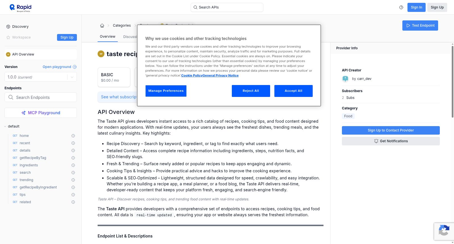Image resolution: width=454 pixels, height=244 pixels.
Task: Click the Open playground arrow icon
Action: tap(75, 67)
